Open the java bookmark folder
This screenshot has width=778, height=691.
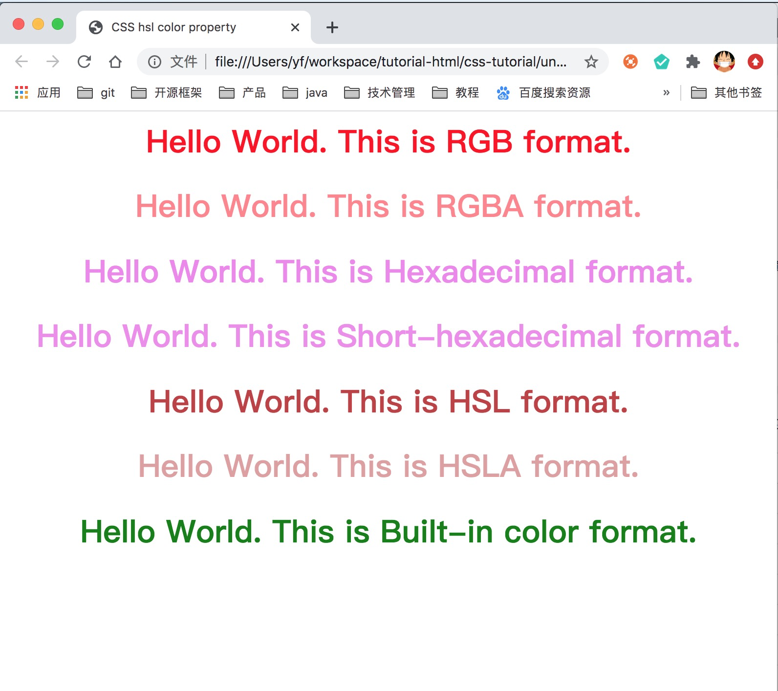click(305, 92)
